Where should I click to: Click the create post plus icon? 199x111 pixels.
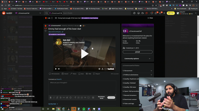click(x=164, y=13)
